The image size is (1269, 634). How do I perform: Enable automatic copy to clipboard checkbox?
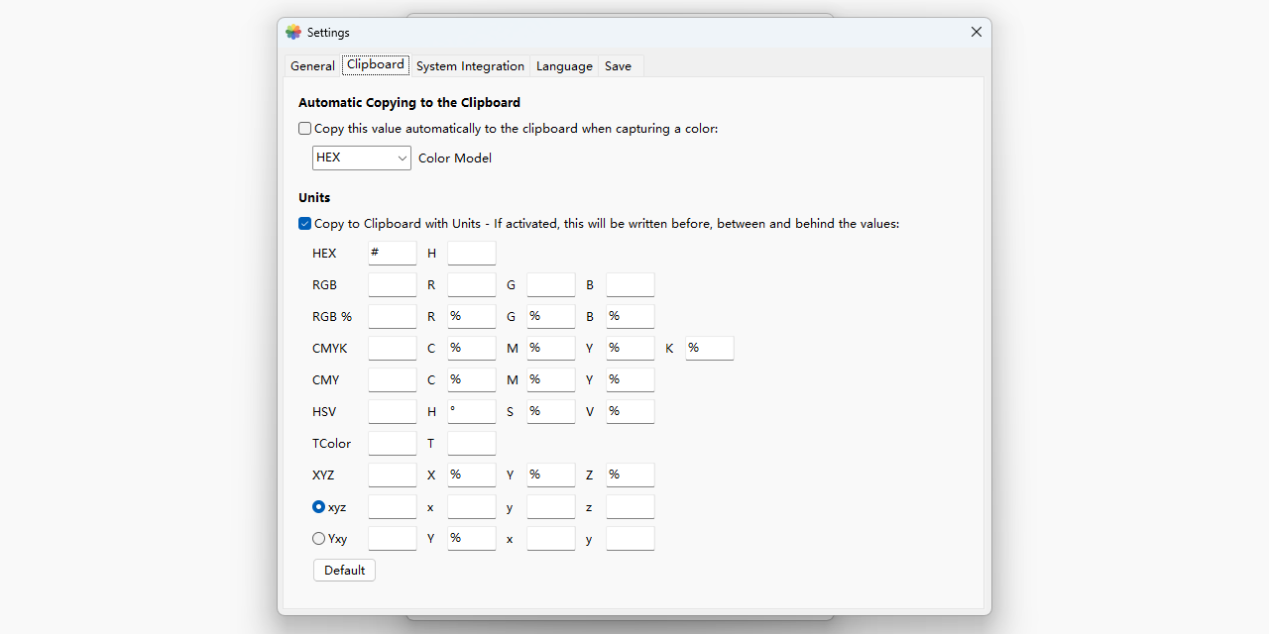[x=305, y=129]
